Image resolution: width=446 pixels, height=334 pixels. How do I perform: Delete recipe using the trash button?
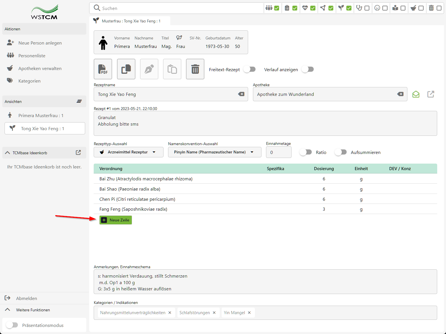[x=195, y=69]
